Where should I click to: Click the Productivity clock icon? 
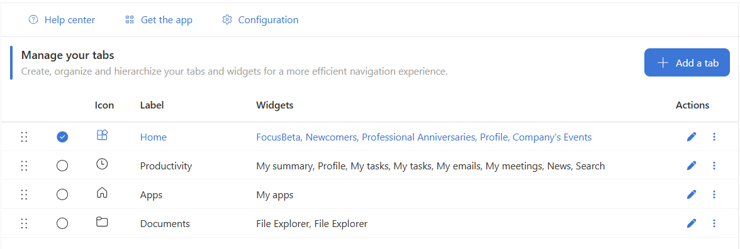coord(102,164)
